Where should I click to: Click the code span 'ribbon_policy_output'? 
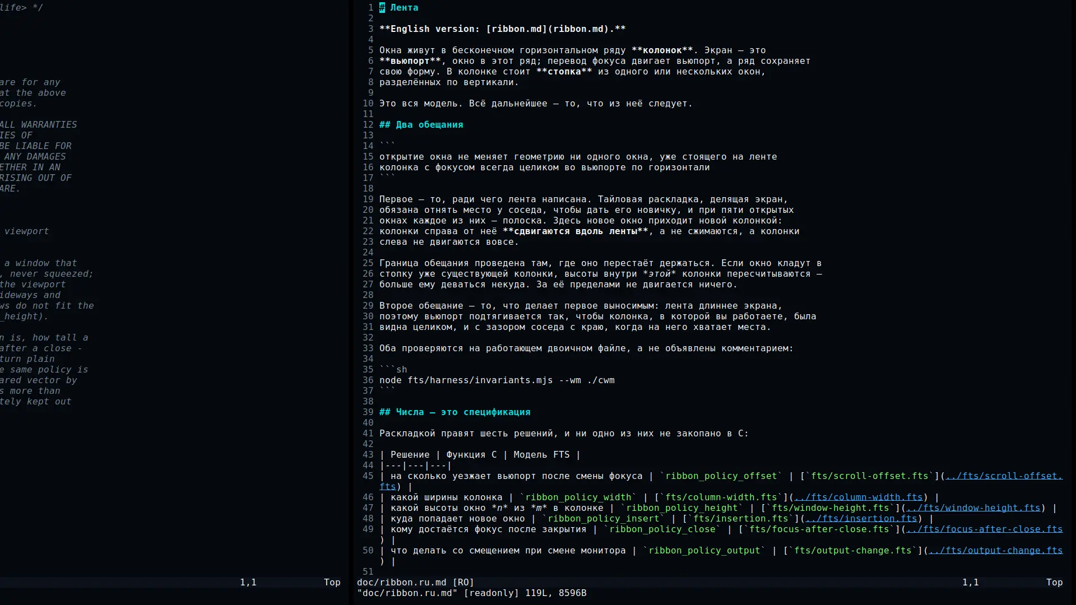tap(704, 551)
